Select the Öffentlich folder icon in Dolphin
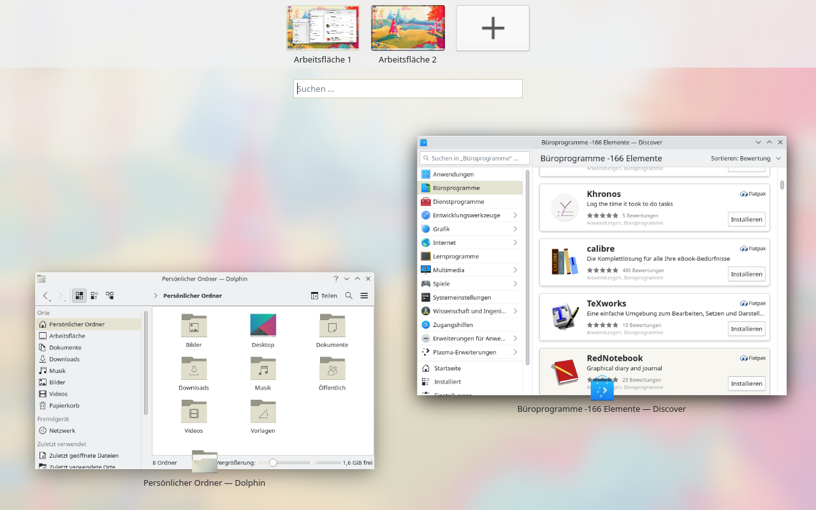Image resolution: width=816 pixels, height=510 pixels. (332, 368)
